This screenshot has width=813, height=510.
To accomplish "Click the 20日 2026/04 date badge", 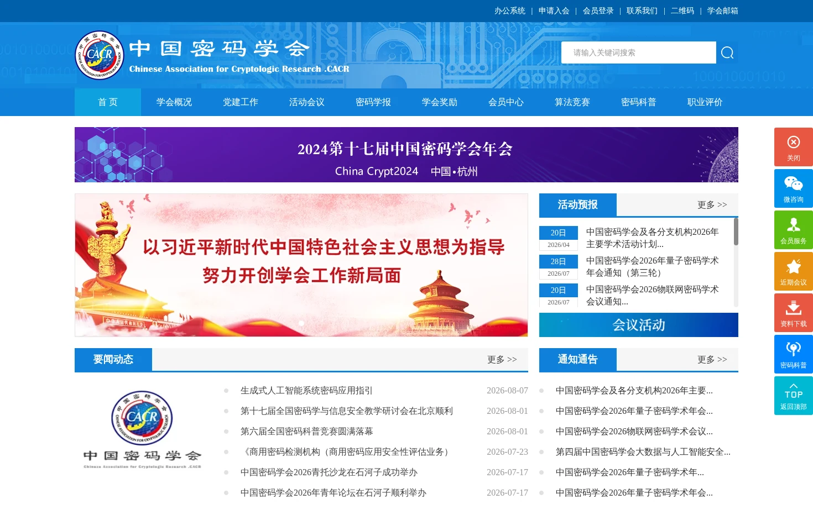I will pos(559,238).
